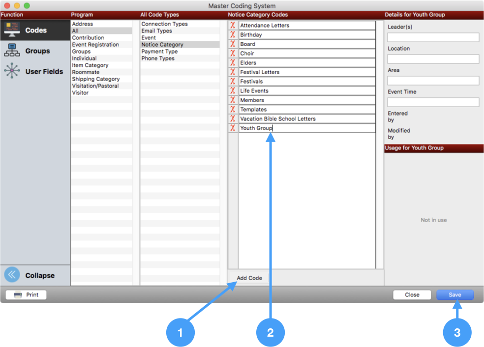
Task: Edit Vacation Bible School Letters field
Action: click(307, 119)
